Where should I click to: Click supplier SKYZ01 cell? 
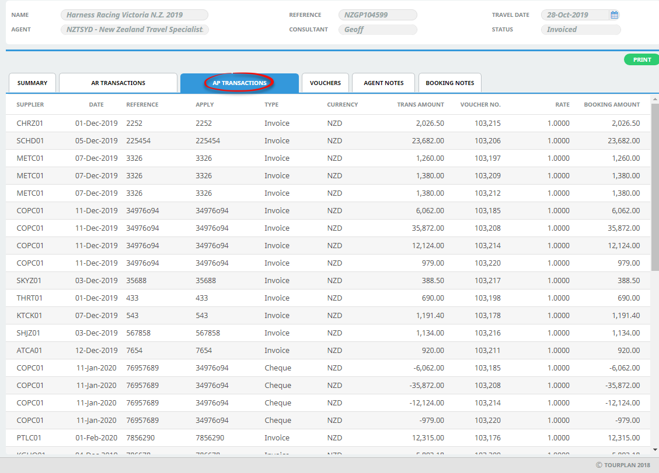(x=29, y=281)
